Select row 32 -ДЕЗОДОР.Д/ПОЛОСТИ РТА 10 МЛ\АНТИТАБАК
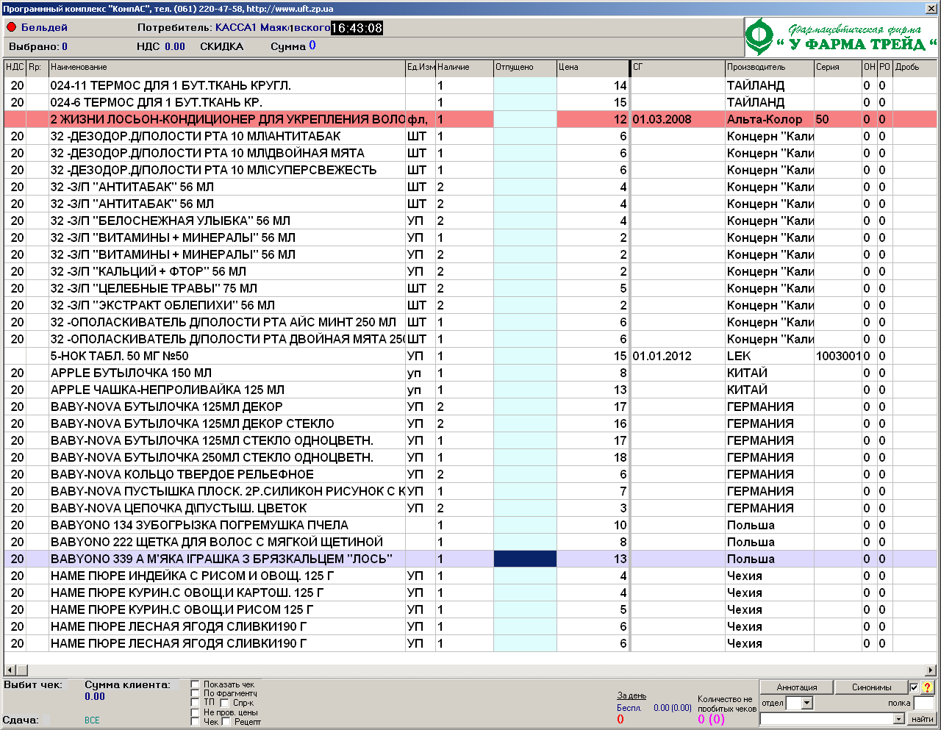Screen dimensions: 941x730 tap(470, 136)
